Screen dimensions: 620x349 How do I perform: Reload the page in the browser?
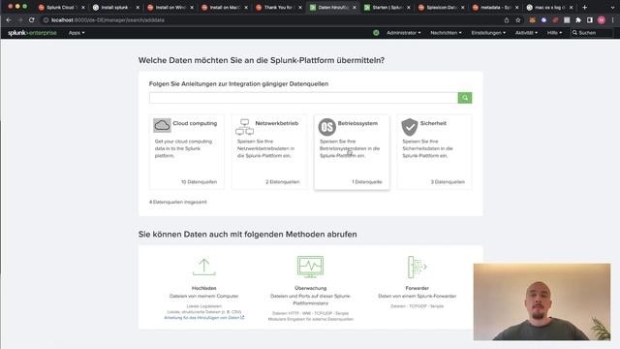pyautogui.click(x=32, y=19)
